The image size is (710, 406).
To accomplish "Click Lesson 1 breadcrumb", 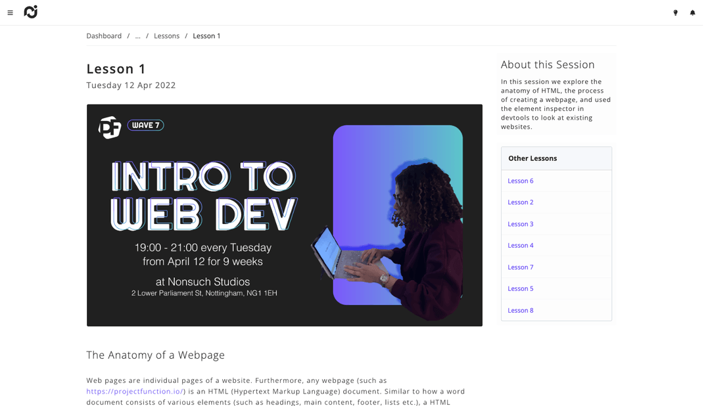I will point(206,35).
